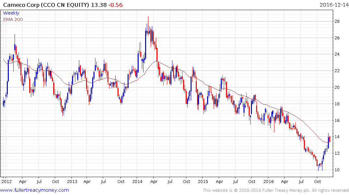The image size is (349, 195).
Task: Click the 2014 year axis label
Action: (x=137, y=181)
